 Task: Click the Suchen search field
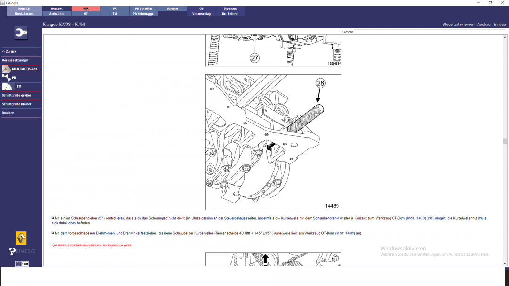pos(429,32)
